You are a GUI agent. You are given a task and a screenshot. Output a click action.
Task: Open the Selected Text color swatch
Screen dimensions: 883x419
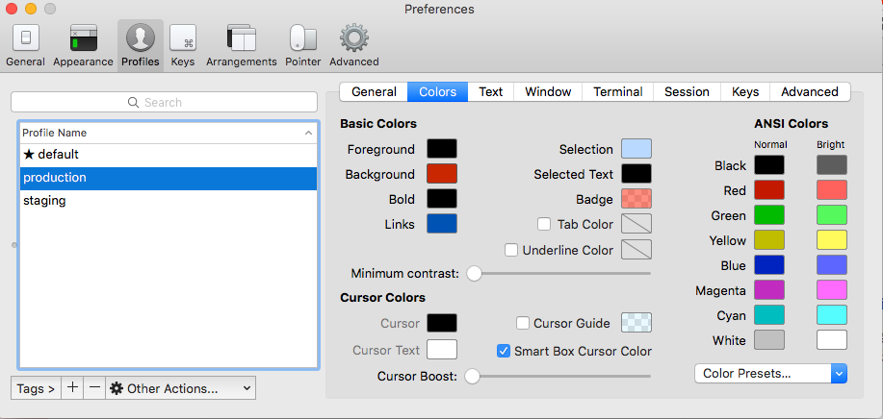pyautogui.click(x=636, y=174)
